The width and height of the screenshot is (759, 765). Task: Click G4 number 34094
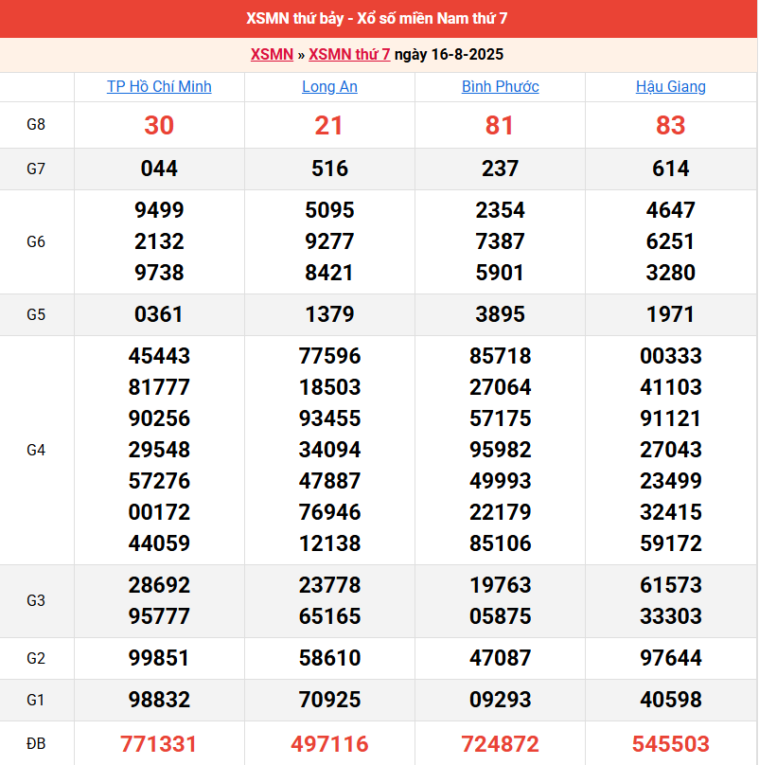click(x=329, y=450)
